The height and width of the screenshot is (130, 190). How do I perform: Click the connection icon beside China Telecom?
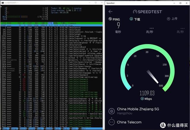pos(112,122)
